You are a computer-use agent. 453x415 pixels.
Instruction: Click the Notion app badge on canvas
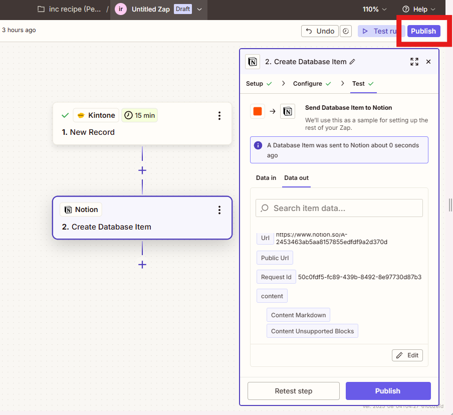[x=81, y=210]
